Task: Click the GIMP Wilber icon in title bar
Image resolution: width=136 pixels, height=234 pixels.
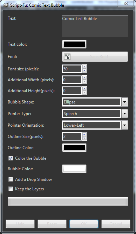Action: (6, 5)
